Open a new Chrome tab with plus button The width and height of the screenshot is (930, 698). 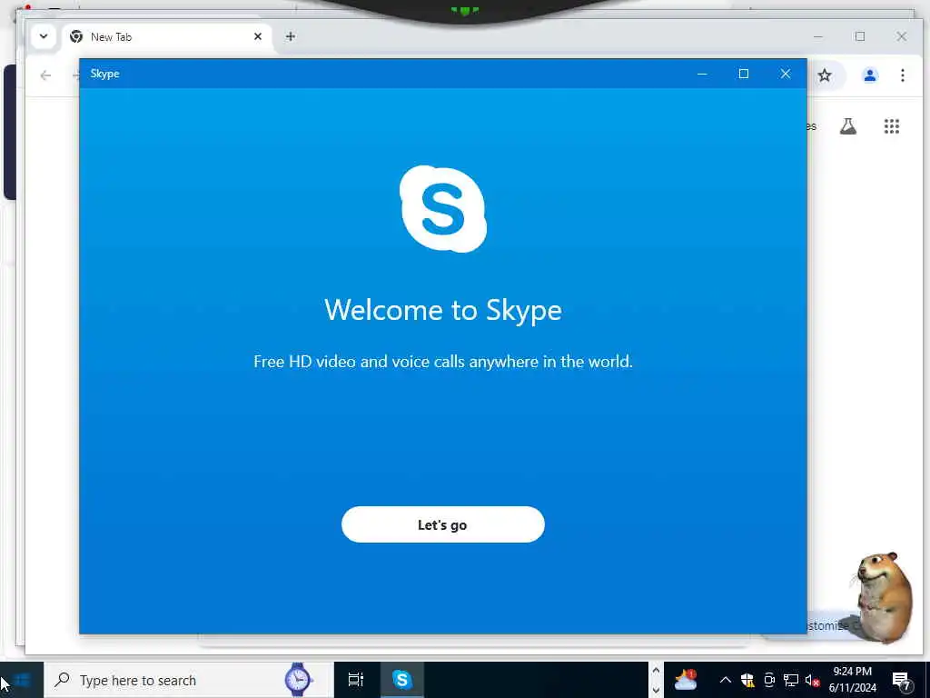coord(290,36)
